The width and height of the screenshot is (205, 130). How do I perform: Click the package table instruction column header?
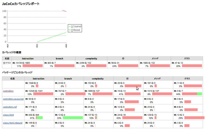click(39, 79)
